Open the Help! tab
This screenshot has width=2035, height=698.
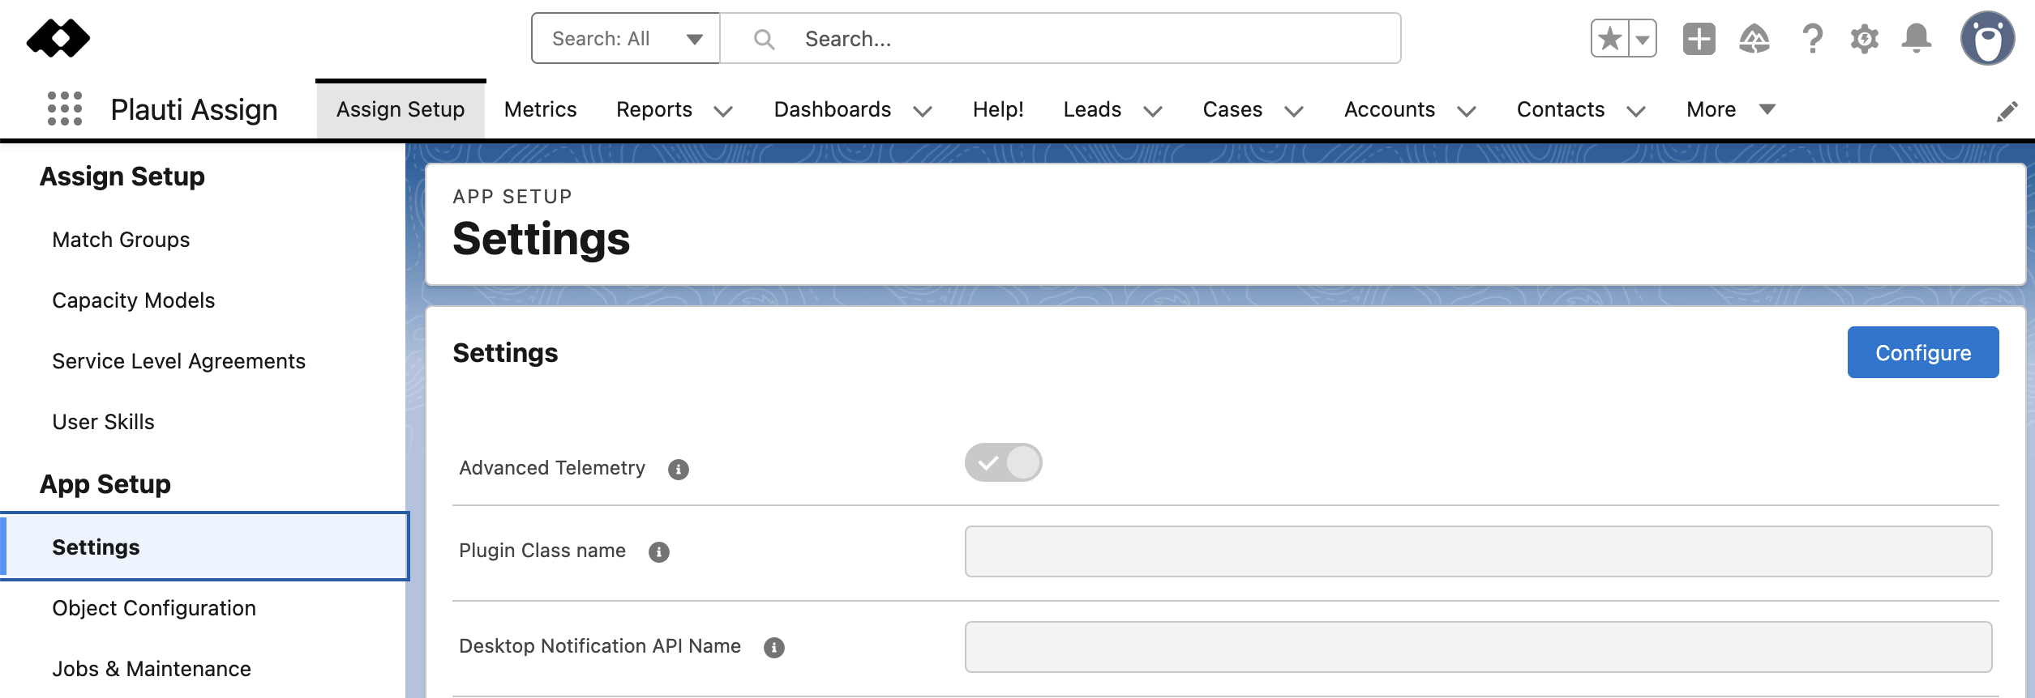[998, 109]
